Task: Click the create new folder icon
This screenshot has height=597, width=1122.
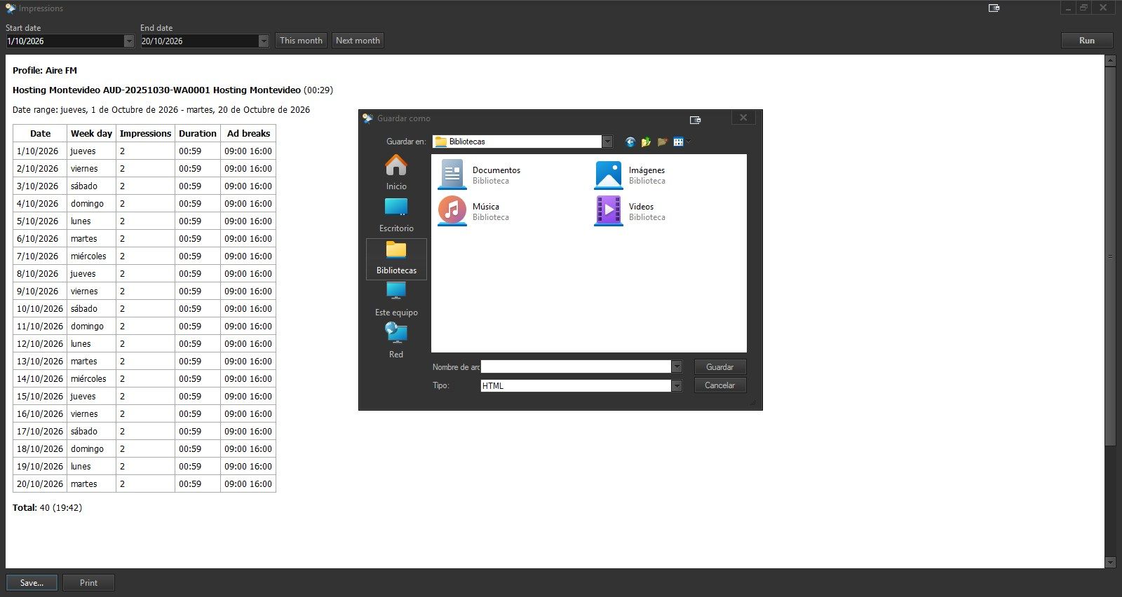Action: 662,142
